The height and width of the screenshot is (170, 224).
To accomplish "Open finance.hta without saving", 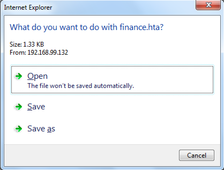I will pyautogui.click(x=38, y=76).
